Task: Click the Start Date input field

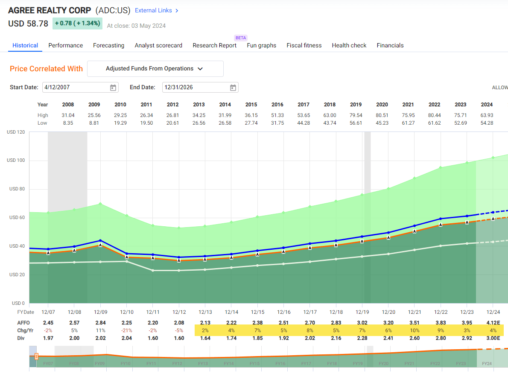Action: pyautogui.click(x=75, y=88)
